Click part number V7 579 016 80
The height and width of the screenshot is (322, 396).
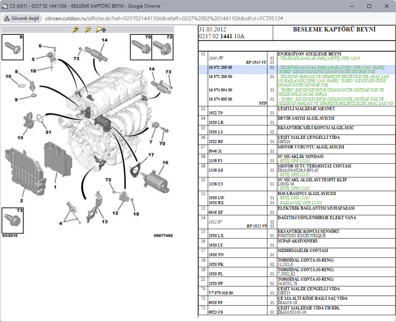[221, 293]
